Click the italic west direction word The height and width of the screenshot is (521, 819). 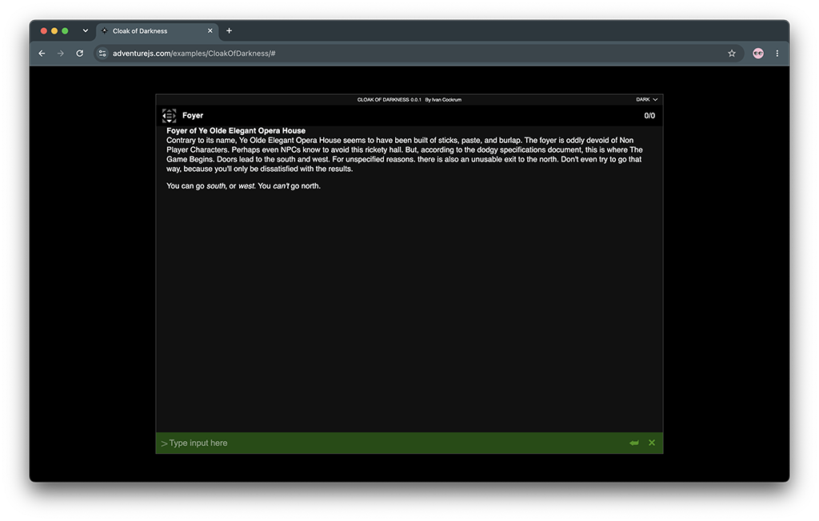pyautogui.click(x=246, y=186)
